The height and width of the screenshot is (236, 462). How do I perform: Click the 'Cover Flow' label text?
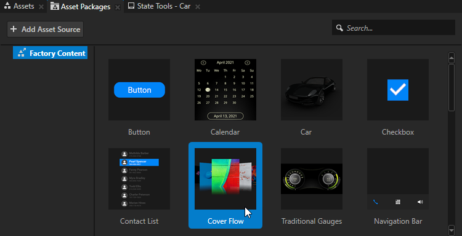coord(225,221)
